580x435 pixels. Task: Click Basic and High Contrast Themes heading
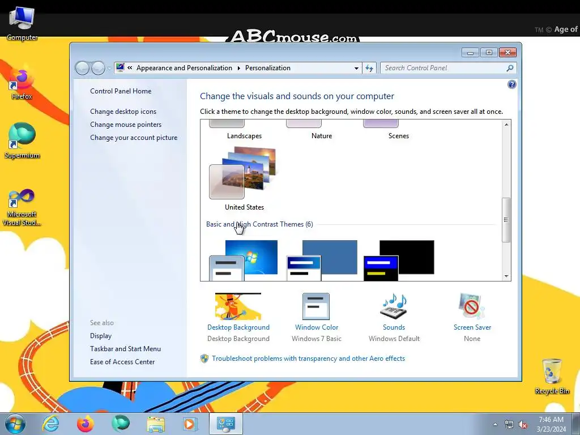259,224
